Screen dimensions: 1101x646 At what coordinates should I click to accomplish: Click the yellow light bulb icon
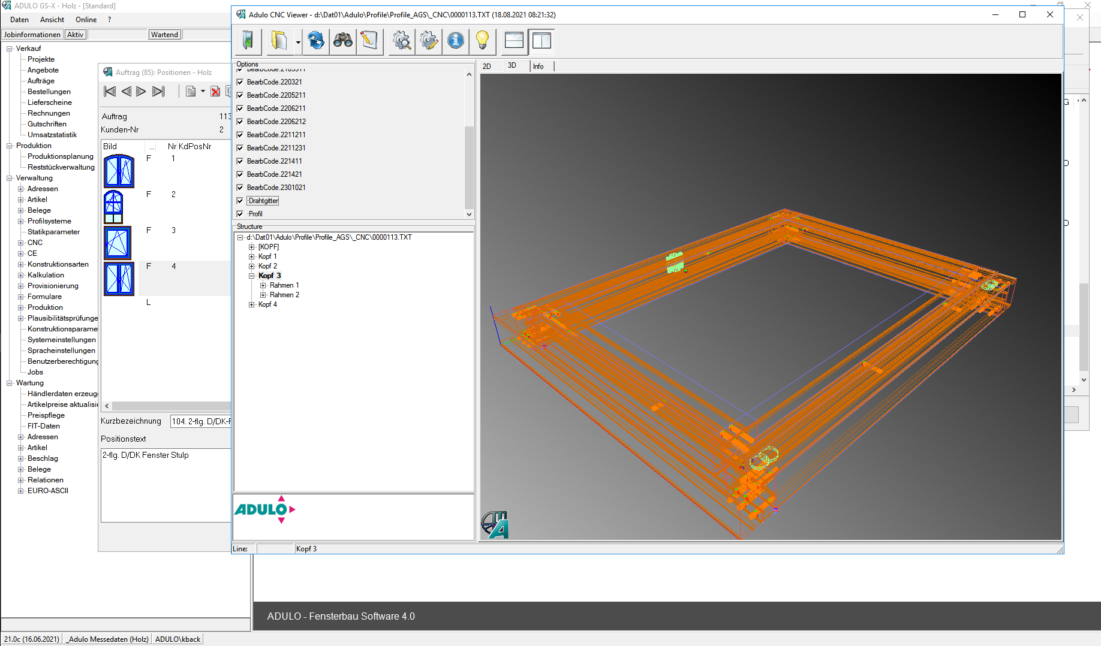point(482,41)
